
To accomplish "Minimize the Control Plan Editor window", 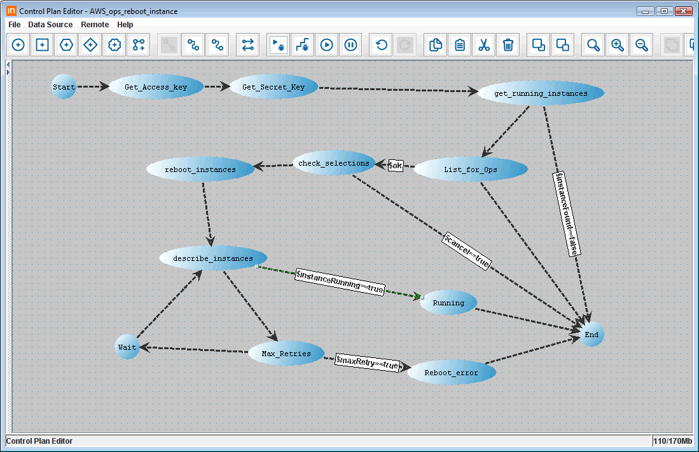I will (x=645, y=11).
